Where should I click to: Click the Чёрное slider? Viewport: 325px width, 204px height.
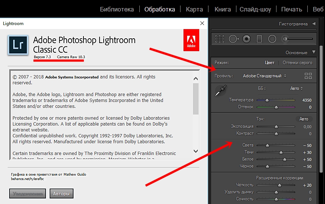[276, 166]
